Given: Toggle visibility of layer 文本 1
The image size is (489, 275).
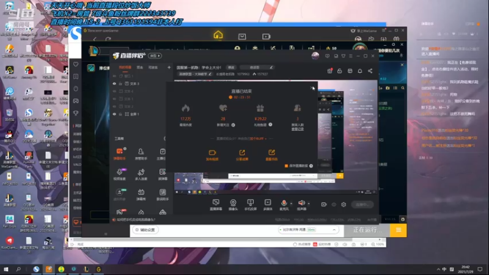Looking at the screenshot, I should 114,99.
